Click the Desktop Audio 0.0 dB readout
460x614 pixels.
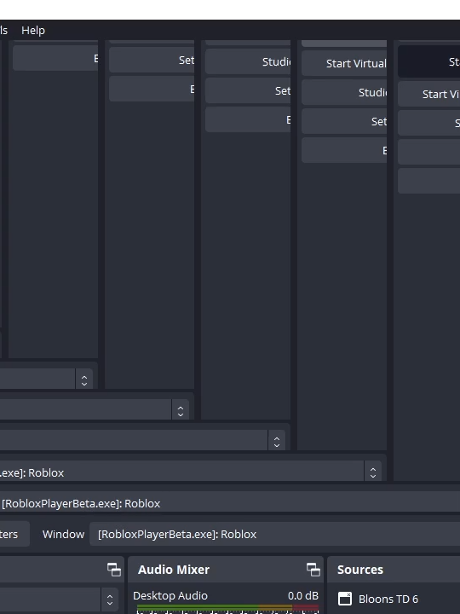pos(303,595)
